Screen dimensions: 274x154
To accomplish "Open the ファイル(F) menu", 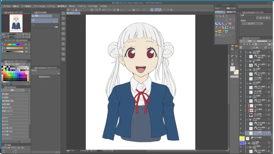I will pyautogui.click(x=6, y=6).
